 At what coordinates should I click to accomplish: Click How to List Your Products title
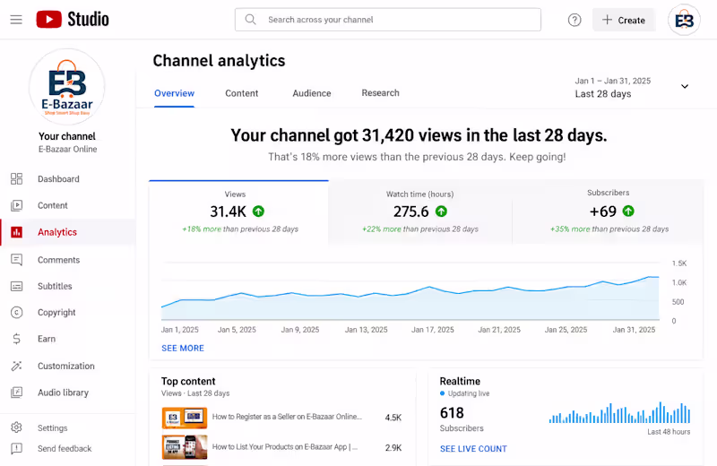[285, 447]
